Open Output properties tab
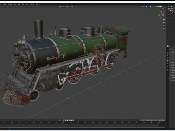 [168, 55]
